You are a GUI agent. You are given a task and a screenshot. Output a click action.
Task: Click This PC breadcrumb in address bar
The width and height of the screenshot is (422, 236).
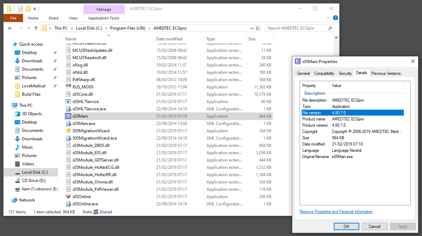pos(61,28)
